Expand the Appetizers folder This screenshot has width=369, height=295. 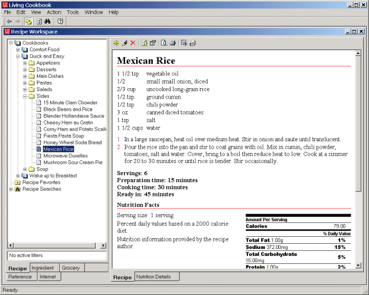[x=25, y=63]
